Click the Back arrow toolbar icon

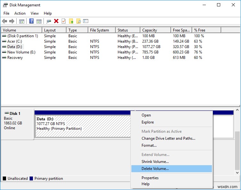pyautogui.click(x=4, y=21)
